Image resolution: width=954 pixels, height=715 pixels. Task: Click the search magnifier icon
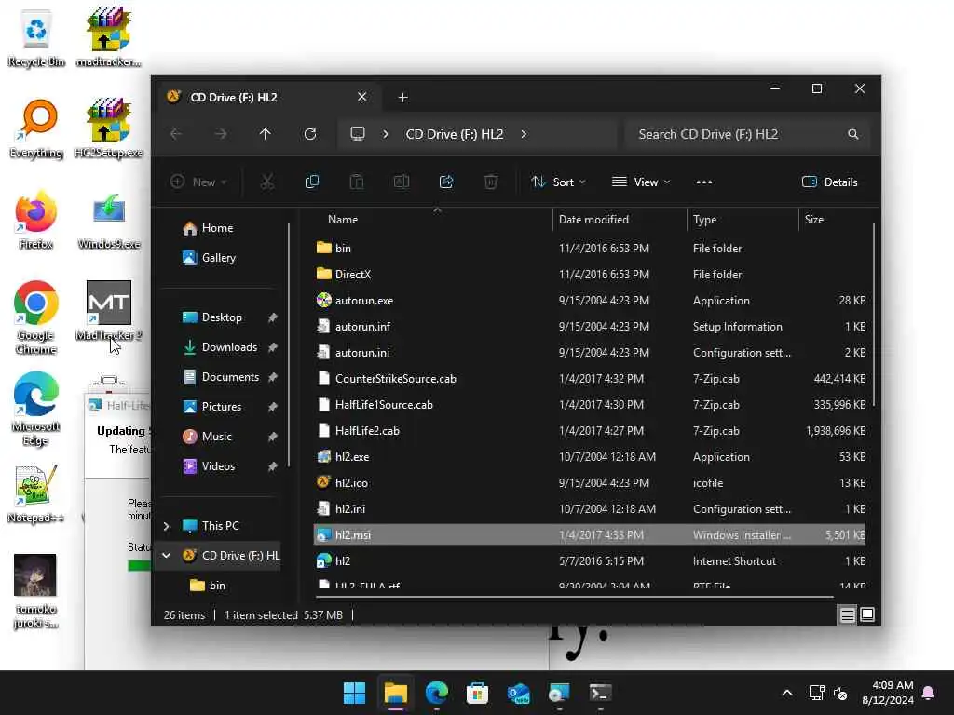(853, 134)
